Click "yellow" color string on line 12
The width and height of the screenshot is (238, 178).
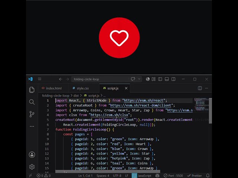pos(118,154)
